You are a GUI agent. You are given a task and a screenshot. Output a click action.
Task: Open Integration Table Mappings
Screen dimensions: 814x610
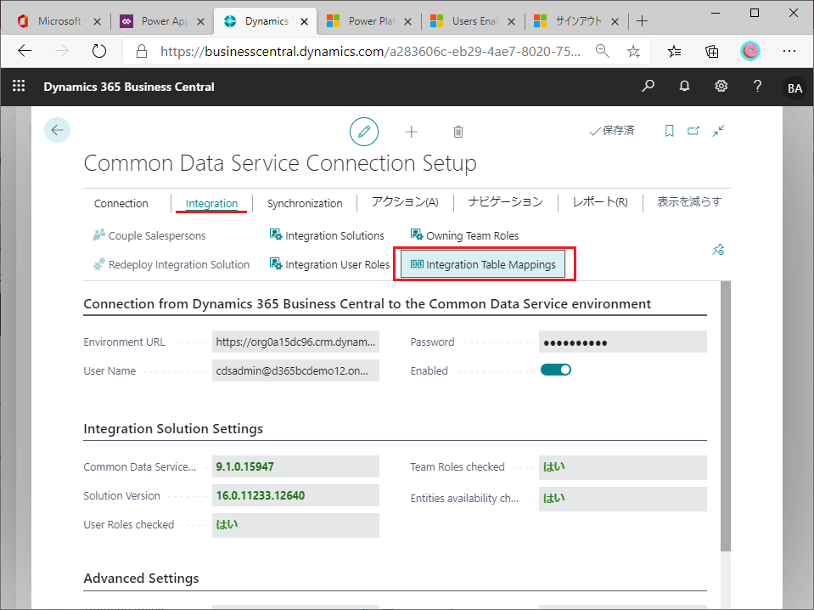click(x=483, y=264)
